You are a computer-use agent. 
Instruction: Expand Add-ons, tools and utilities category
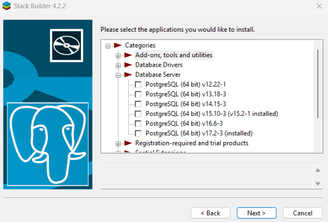point(118,56)
